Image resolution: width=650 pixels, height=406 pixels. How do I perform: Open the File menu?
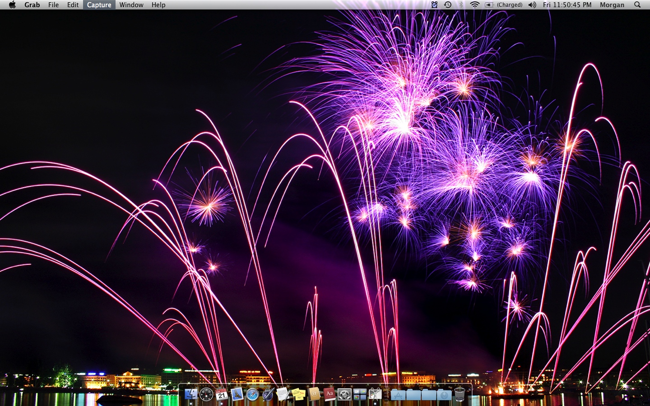(x=53, y=5)
